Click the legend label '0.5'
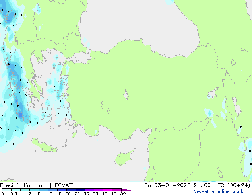Screen dimensions: 252x195 click(x=14, y=193)
